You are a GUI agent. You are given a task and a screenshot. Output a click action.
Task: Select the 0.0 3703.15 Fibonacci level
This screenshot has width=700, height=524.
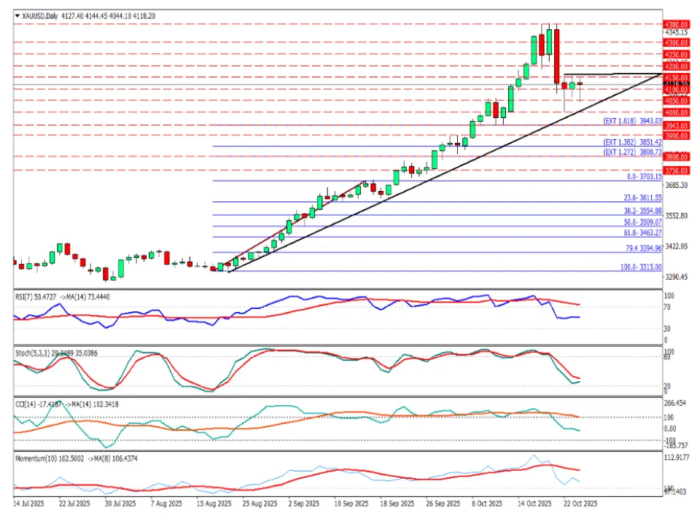pyautogui.click(x=644, y=177)
